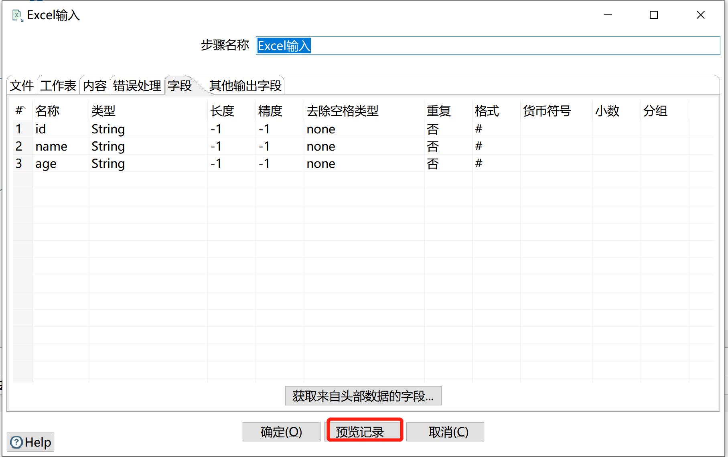The height and width of the screenshot is (457, 728).
Task: Click the 重复 value 否 in age row
Action: pos(448,163)
